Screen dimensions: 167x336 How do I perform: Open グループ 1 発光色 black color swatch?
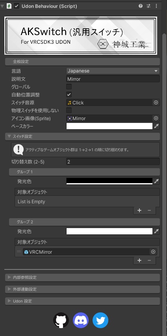pos(109,181)
